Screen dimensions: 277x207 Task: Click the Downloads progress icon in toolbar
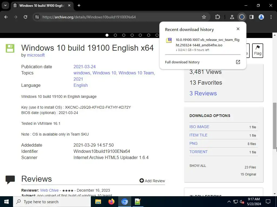click(x=242, y=17)
